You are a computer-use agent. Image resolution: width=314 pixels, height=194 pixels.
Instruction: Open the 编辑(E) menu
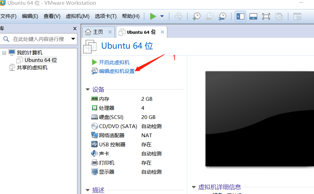[30, 16]
